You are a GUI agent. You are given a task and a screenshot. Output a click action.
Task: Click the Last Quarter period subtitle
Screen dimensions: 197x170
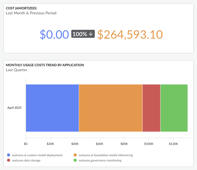16,70
